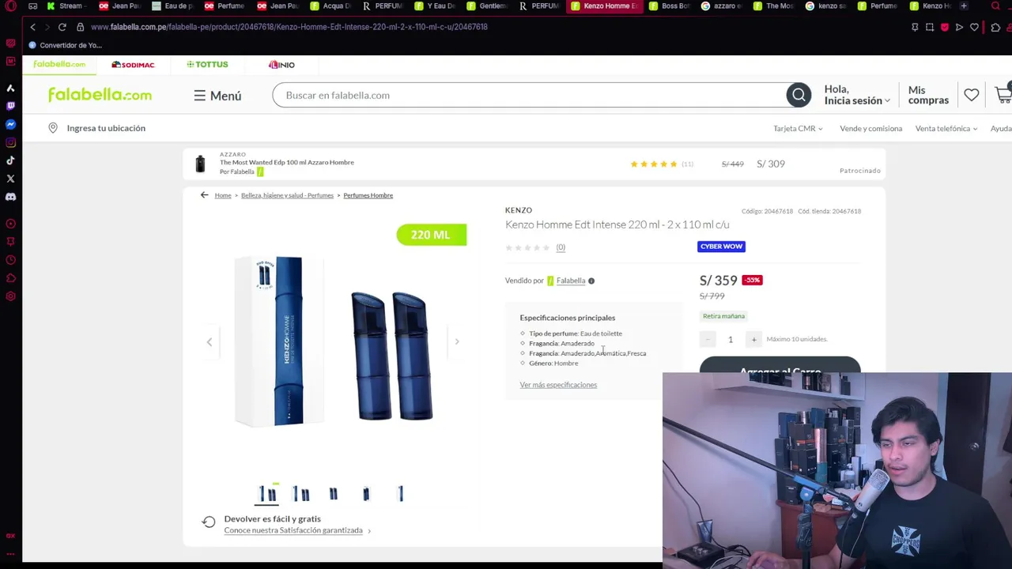Click the browser address bar URL
Image resolution: width=1012 pixels, height=569 pixels.
[289, 27]
